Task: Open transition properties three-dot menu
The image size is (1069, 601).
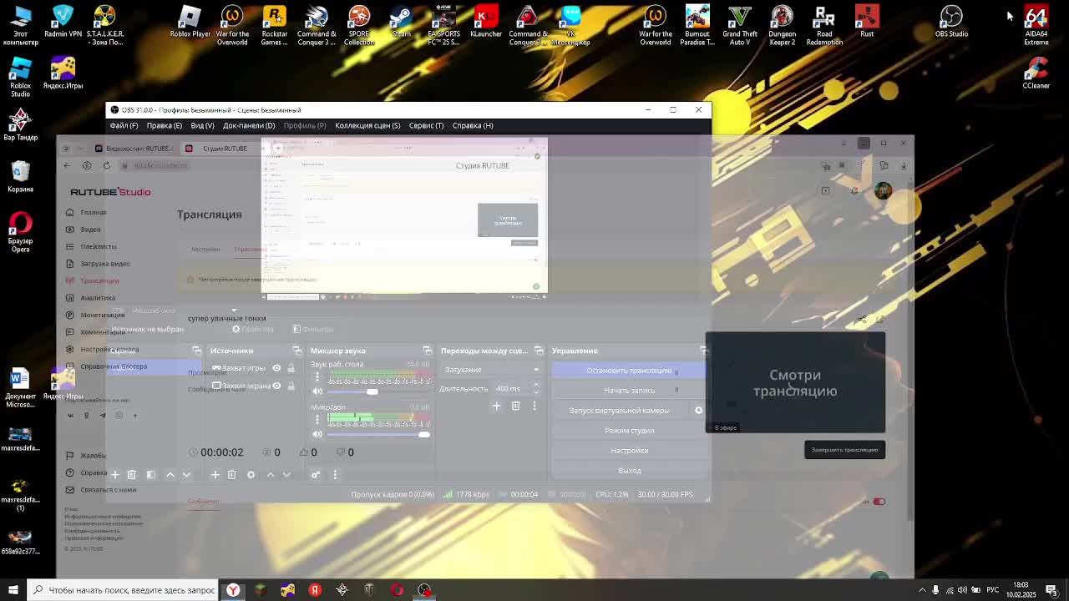Action: pyautogui.click(x=534, y=406)
